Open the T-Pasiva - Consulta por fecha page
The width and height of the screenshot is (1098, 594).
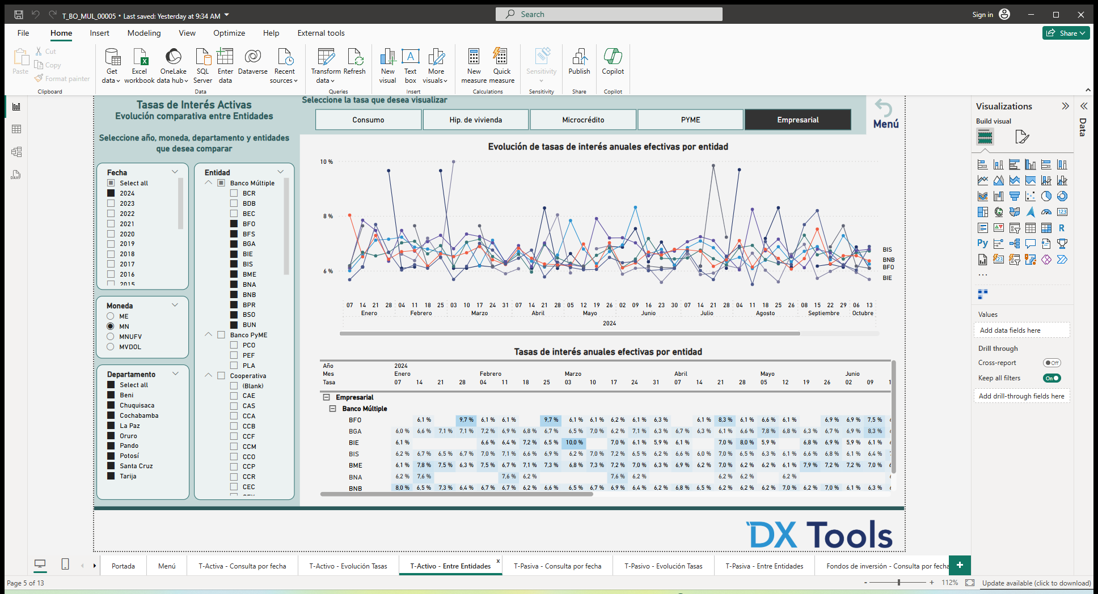pyautogui.click(x=558, y=566)
